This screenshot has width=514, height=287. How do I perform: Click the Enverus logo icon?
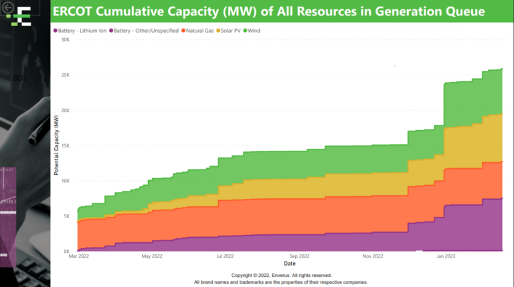tap(21, 16)
